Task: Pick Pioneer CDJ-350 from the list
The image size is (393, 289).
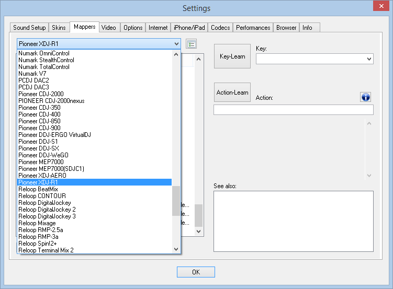Action: pyautogui.click(x=95, y=108)
